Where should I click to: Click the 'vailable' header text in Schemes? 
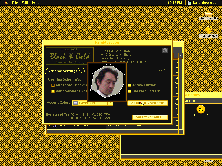[x=190, y=101]
